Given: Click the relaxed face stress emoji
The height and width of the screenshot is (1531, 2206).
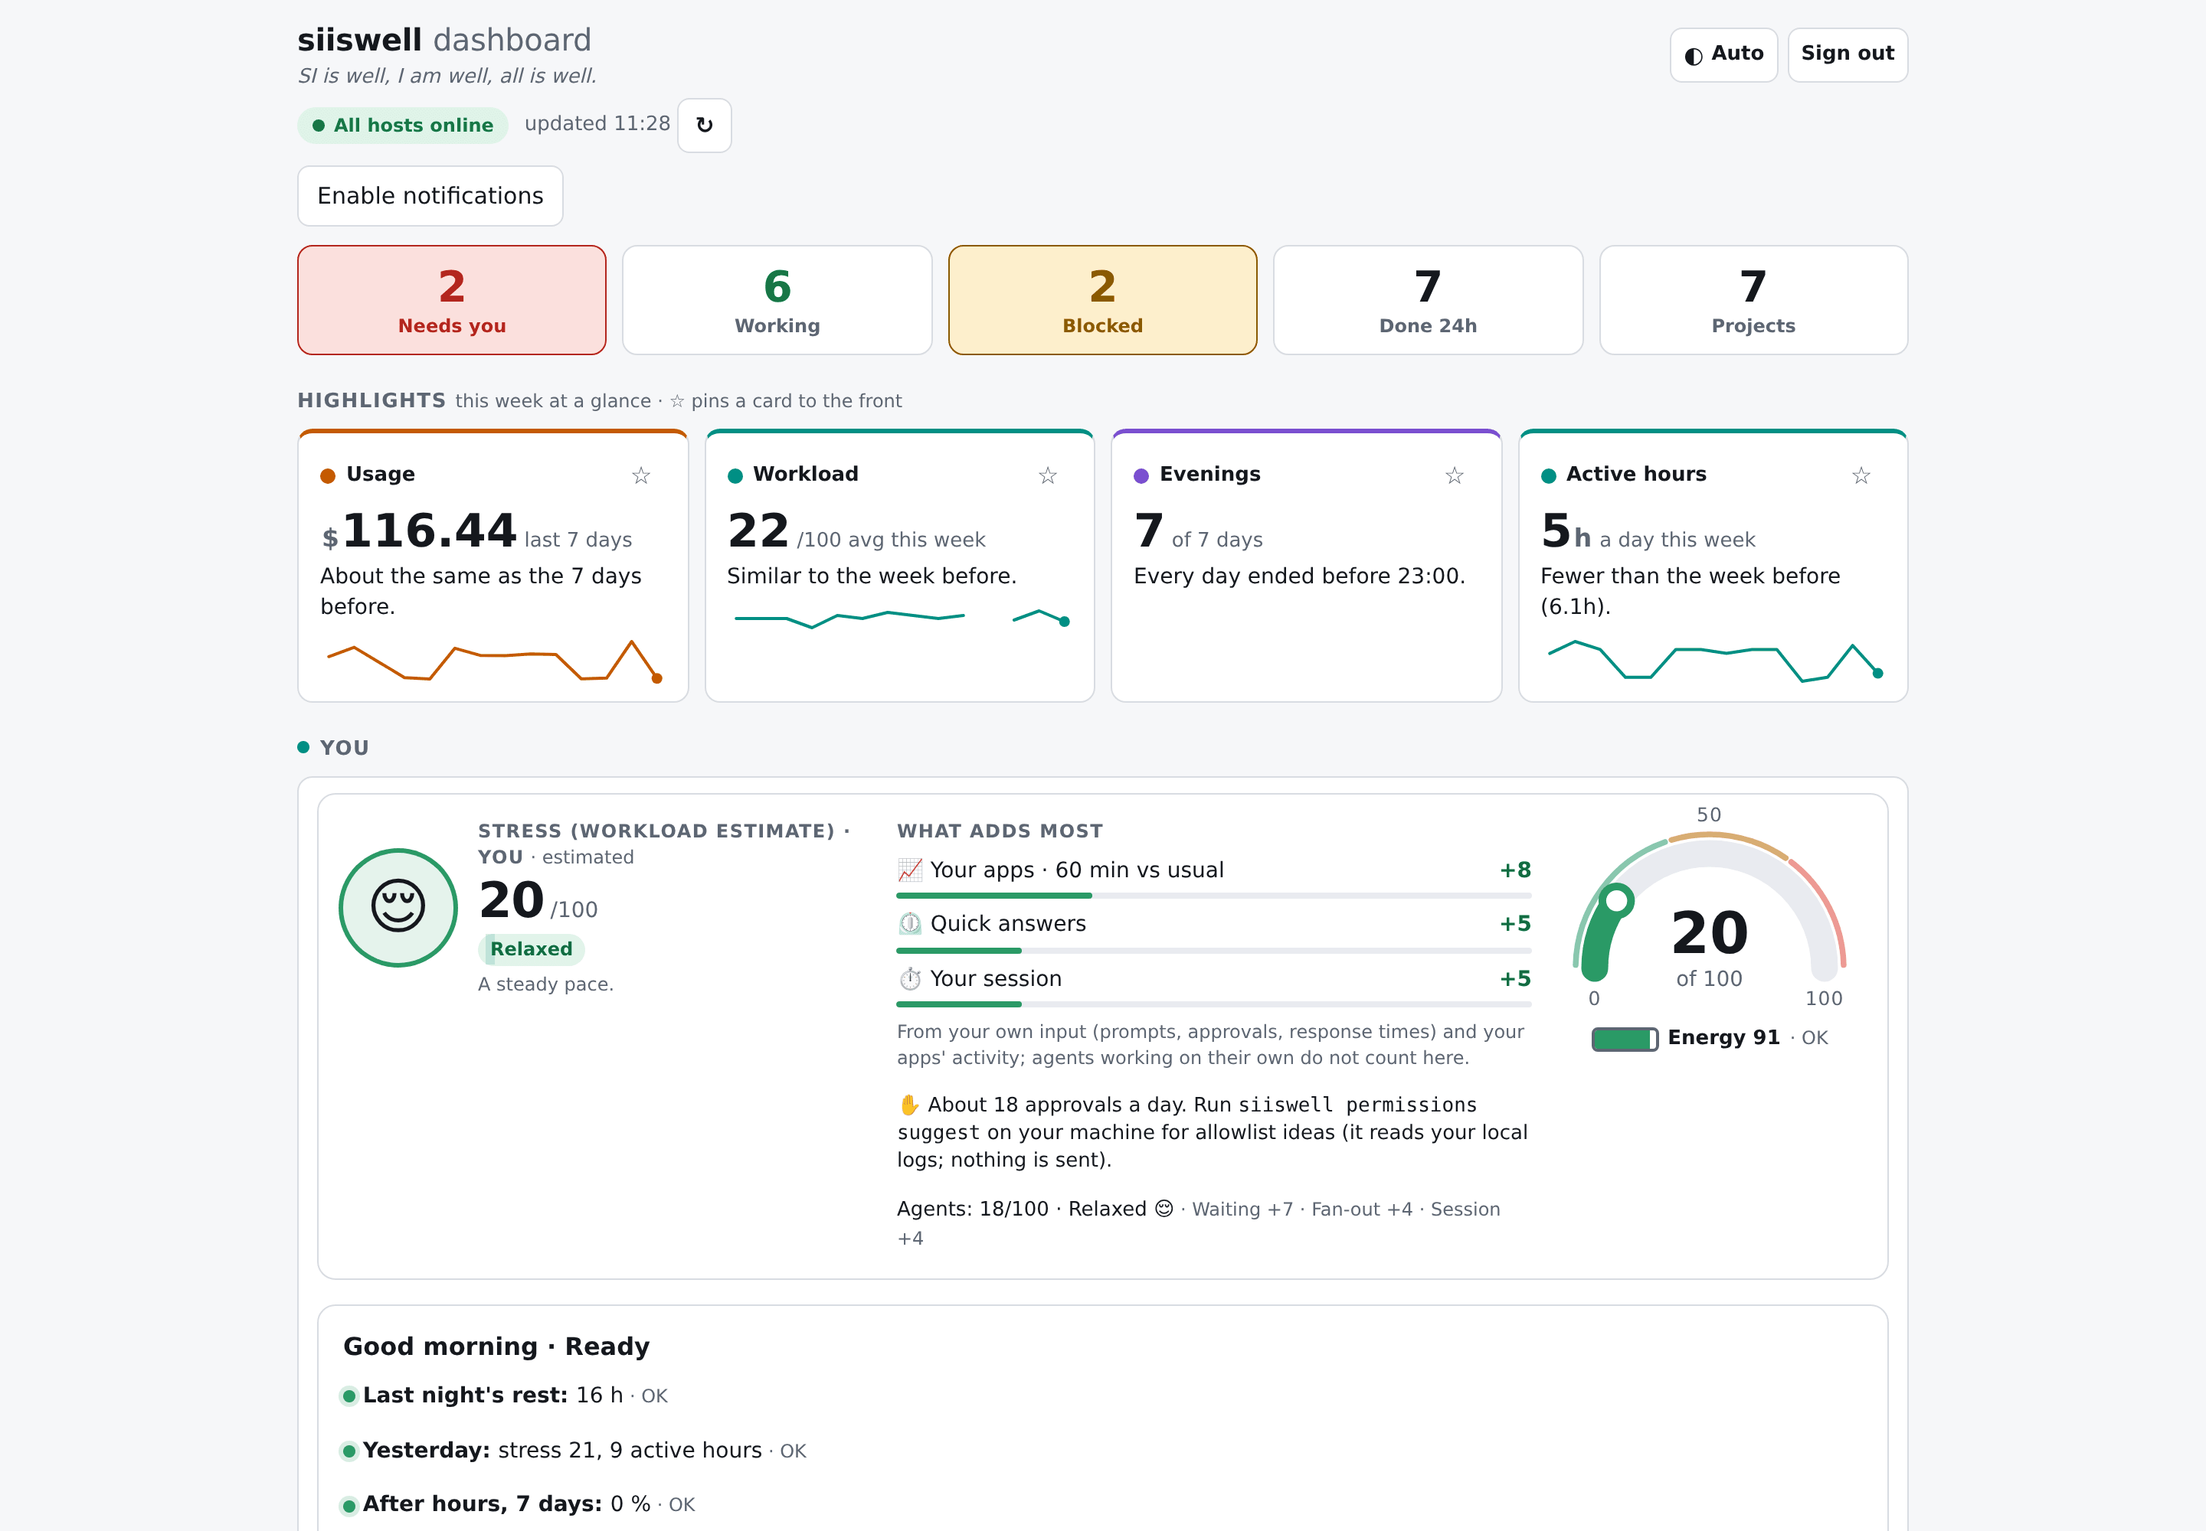Looking at the screenshot, I should (x=398, y=906).
